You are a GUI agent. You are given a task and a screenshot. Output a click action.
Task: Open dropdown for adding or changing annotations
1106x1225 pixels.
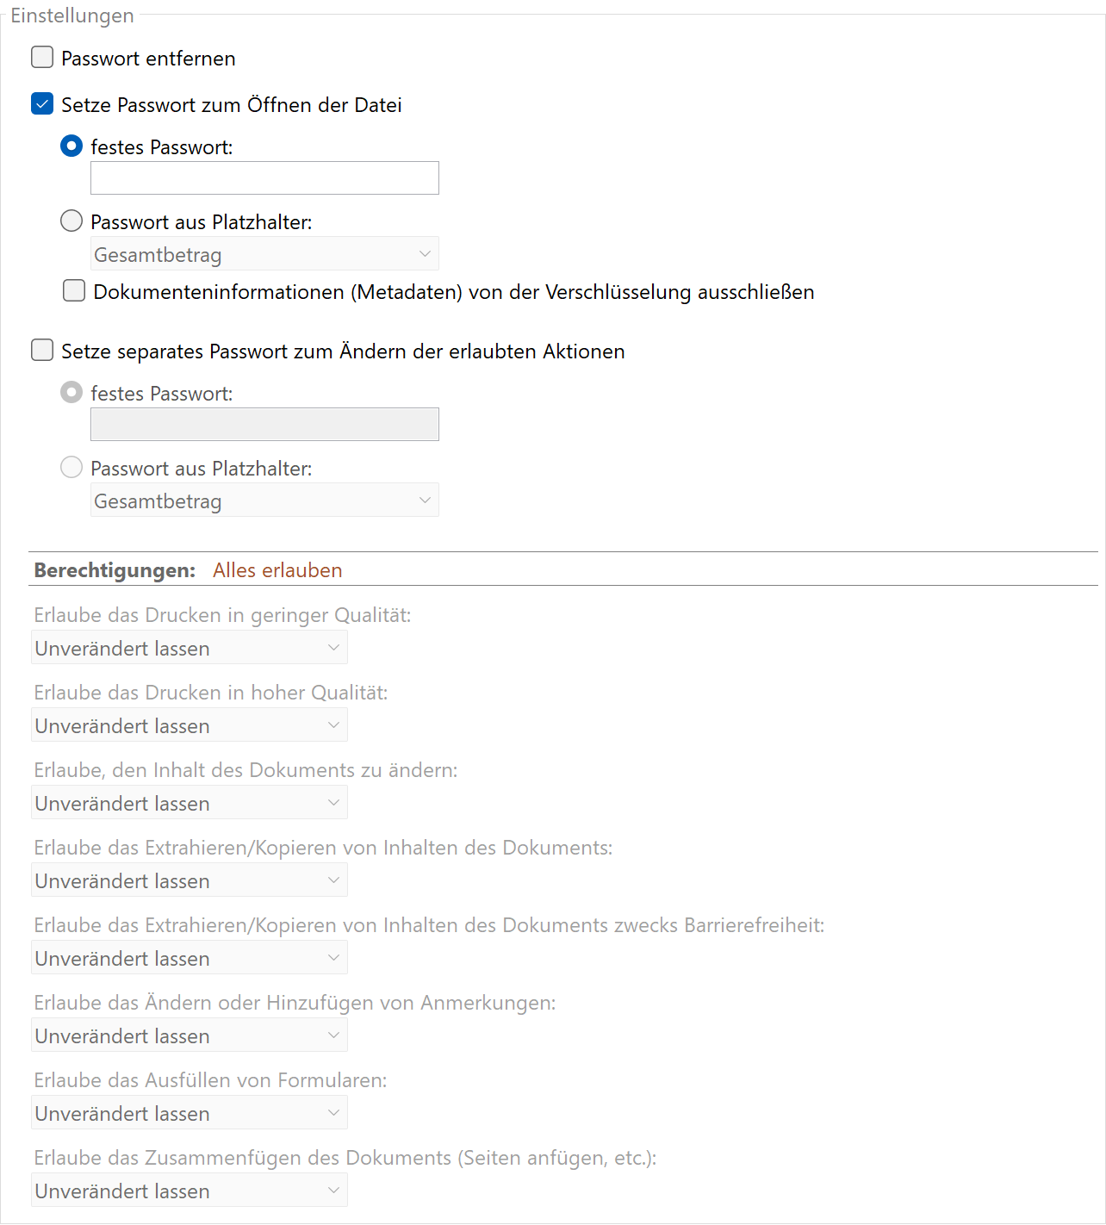[x=190, y=1035]
